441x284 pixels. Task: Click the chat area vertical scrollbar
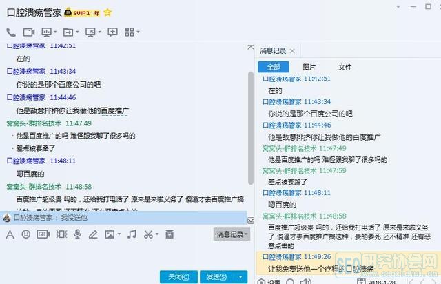click(251, 128)
